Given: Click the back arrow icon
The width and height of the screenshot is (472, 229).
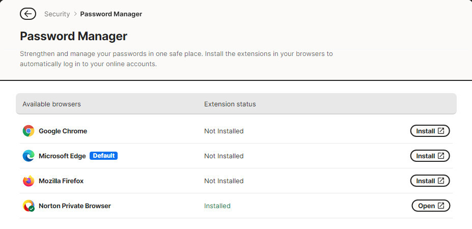Looking at the screenshot, I should [28, 14].
